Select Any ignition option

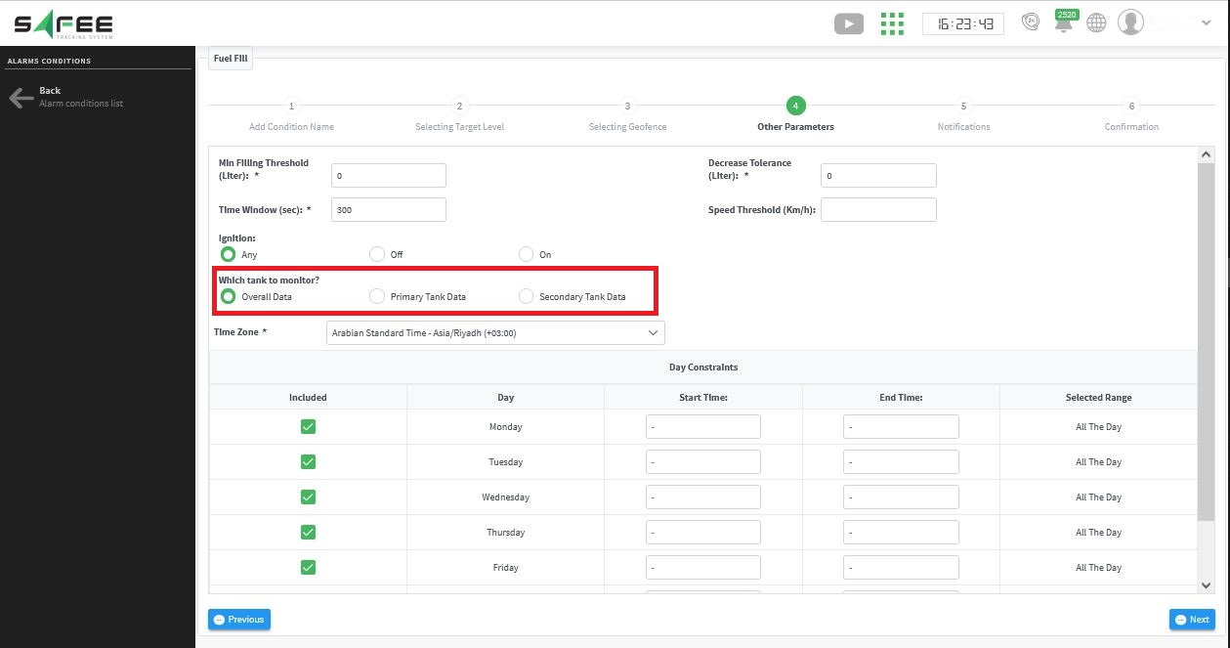pyautogui.click(x=228, y=254)
